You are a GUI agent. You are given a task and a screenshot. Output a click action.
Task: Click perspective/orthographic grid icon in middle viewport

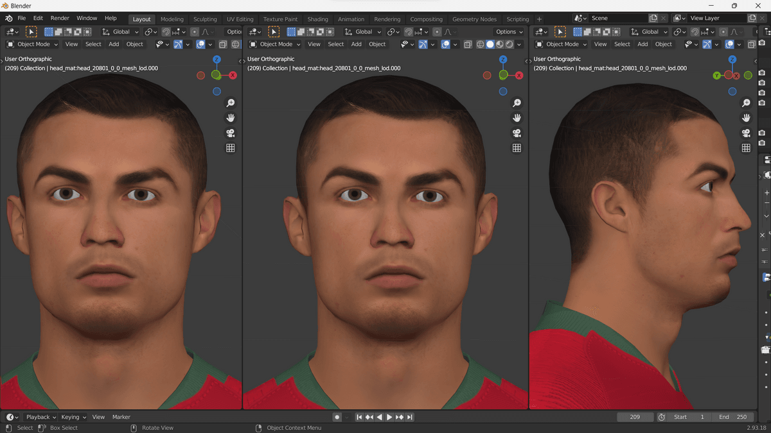(517, 148)
